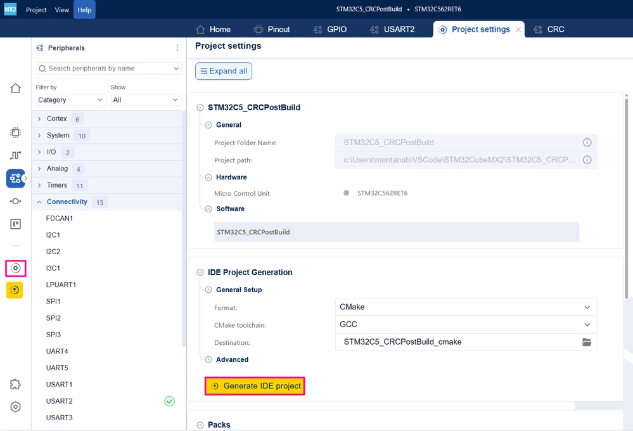The width and height of the screenshot is (633, 431).
Task: Open the connection node sidebar icon
Action: (15, 201)
